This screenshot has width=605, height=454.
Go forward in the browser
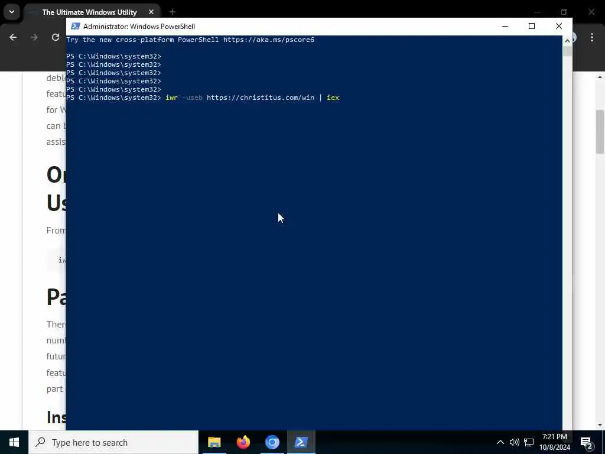(x=34, y=37)
